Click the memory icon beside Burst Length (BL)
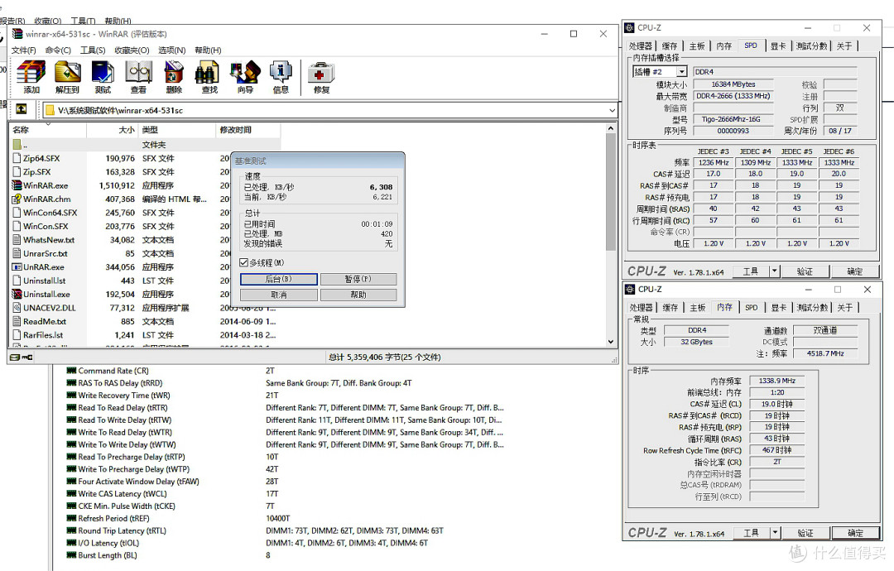This screenshot has height=571, width=894. [71, 555]
